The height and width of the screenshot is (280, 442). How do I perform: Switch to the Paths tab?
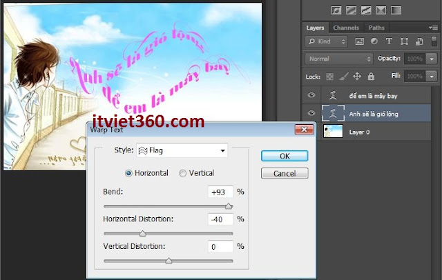[x=376, y=28]
